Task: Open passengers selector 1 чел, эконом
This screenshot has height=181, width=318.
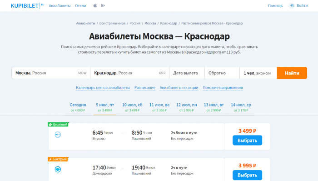Action: click(x=258, y=73)
